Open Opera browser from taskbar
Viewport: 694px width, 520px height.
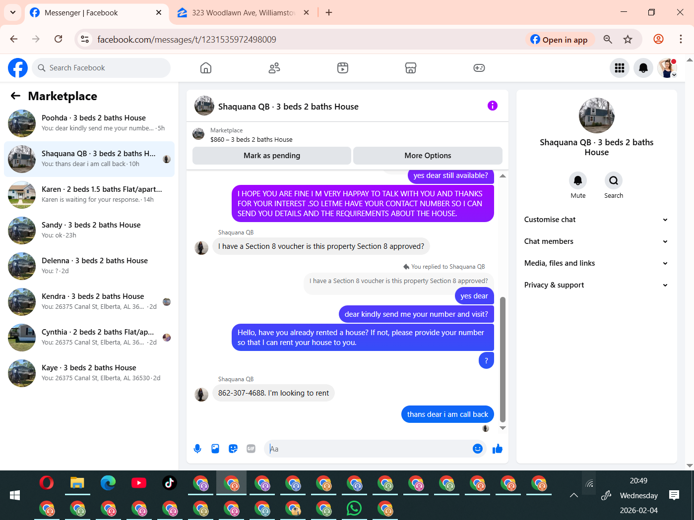tap(47, 482)
